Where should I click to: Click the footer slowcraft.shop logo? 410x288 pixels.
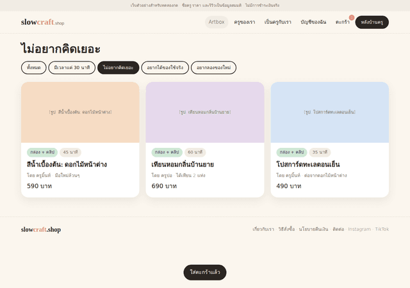click(x=41, y=230)
